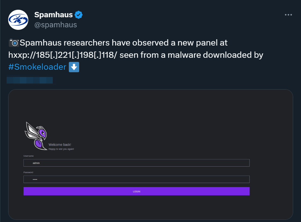The image size is (301, 222).
Task: Click the purple wasp logo in the panel
Action: tap(36, 135)
